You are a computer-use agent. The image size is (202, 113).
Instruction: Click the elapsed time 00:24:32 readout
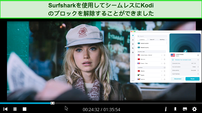click(91, 110)
